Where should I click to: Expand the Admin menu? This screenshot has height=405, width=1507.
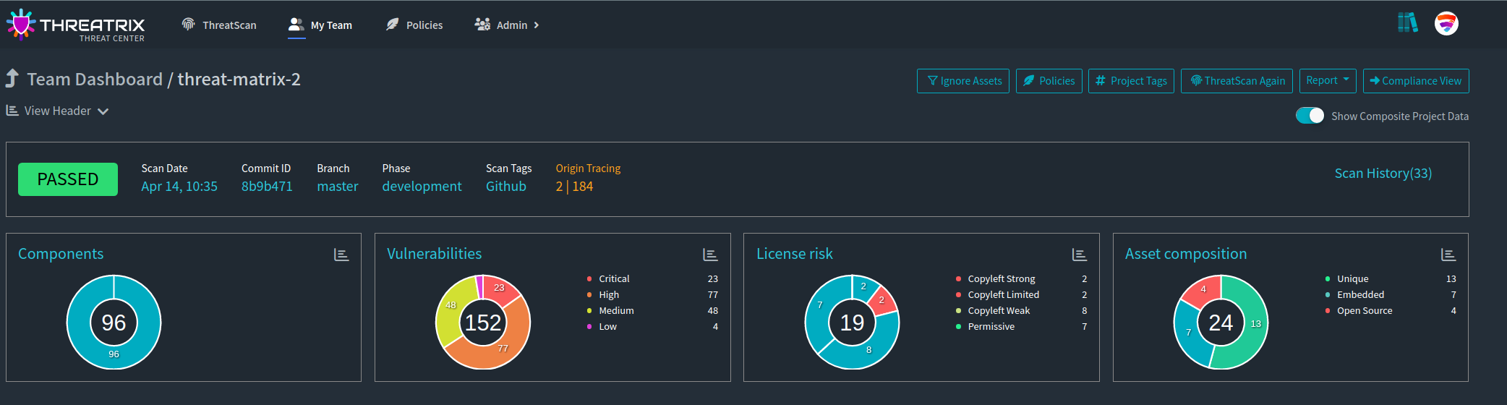click(507, 25)
